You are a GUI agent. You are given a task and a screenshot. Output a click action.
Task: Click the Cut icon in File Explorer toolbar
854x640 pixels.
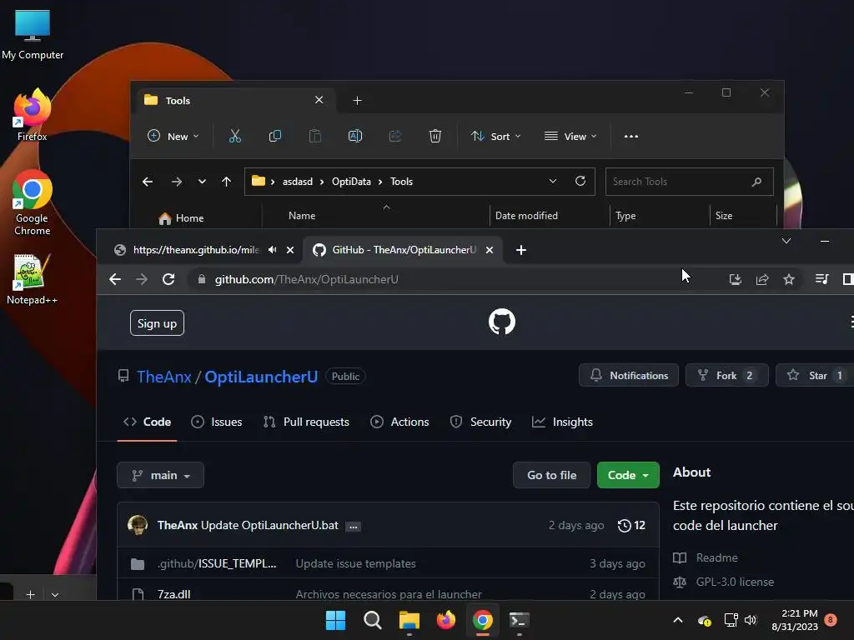[234, 136]
